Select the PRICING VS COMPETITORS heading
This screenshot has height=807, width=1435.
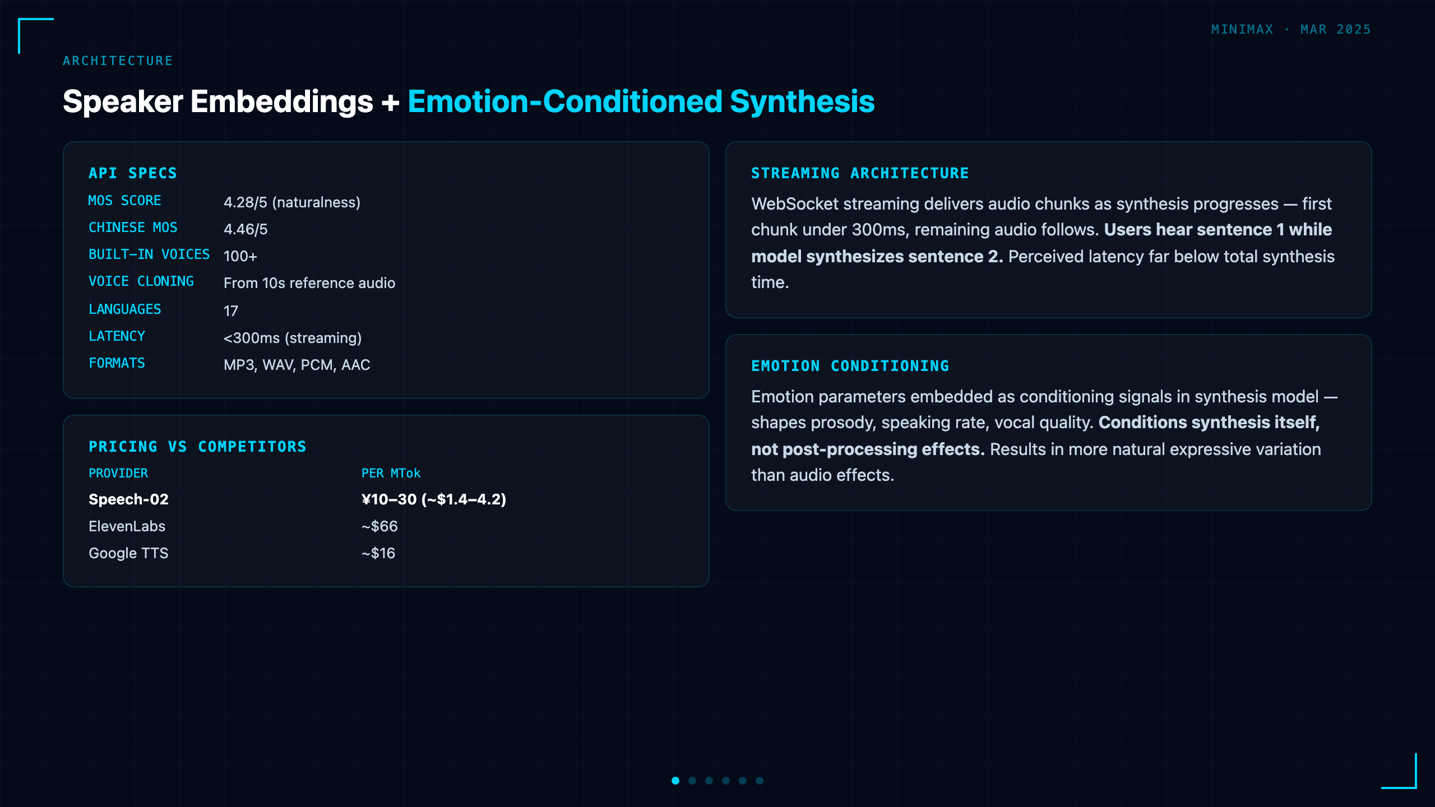pos(197,447)
